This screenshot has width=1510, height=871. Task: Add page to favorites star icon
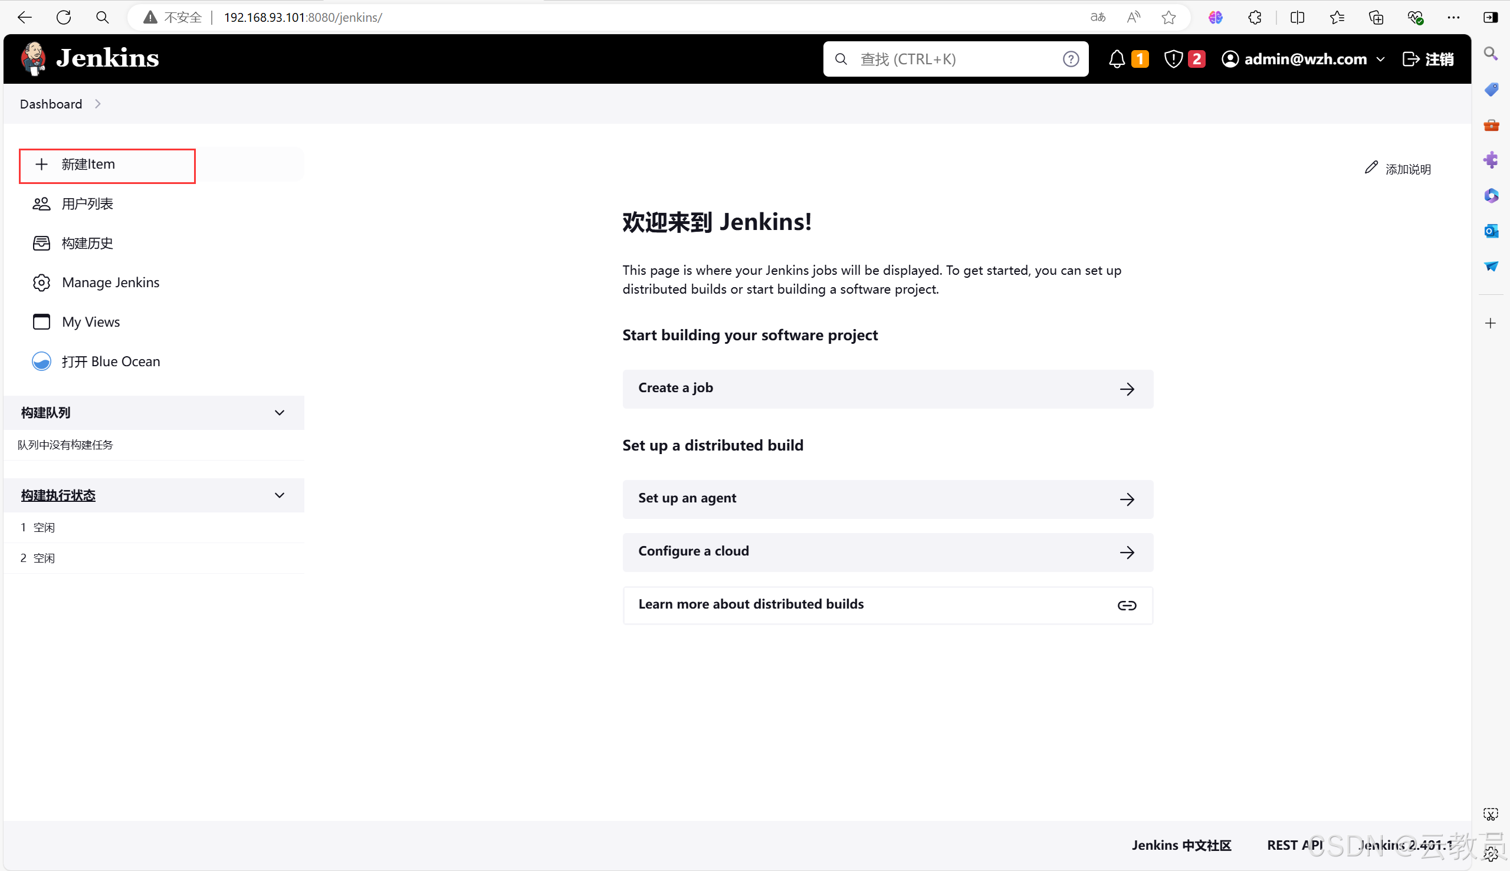point(1168,17)
